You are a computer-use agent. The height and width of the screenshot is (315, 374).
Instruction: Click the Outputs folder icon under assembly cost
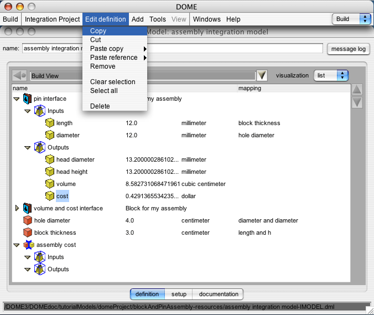40,269
